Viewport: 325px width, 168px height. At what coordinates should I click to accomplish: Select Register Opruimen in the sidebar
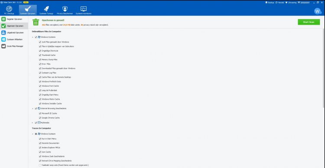[x=14, y=19]
